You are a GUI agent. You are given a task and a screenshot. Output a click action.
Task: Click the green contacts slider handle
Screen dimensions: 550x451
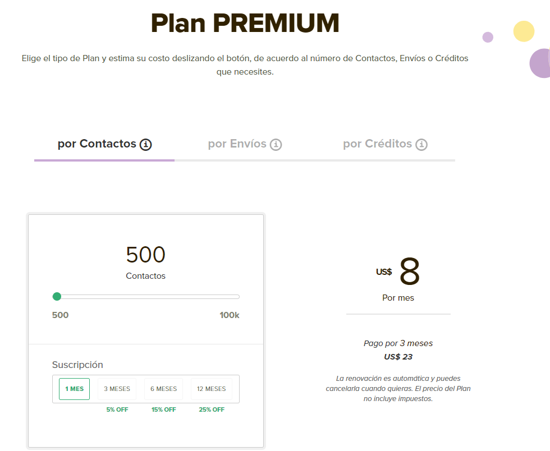click(x=57, y=296)
